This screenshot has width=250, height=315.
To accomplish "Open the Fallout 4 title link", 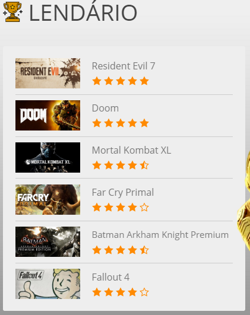I will [110, 277].
